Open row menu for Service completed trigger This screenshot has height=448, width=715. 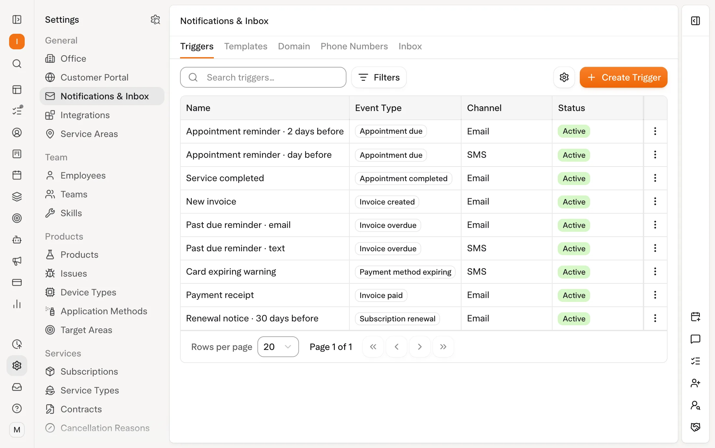tap(655, 178)
